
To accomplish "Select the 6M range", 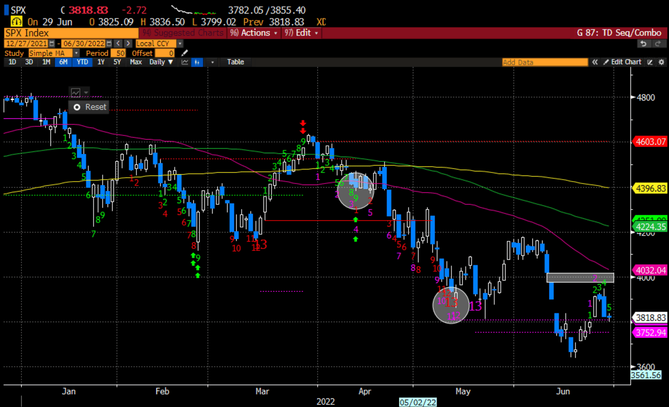I will click(x=64, y=62).
